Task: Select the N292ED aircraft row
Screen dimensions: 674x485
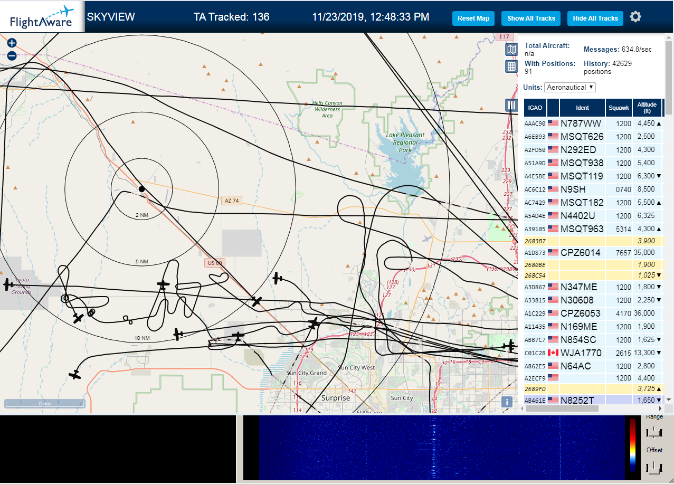Action: (x=593, y=149)
